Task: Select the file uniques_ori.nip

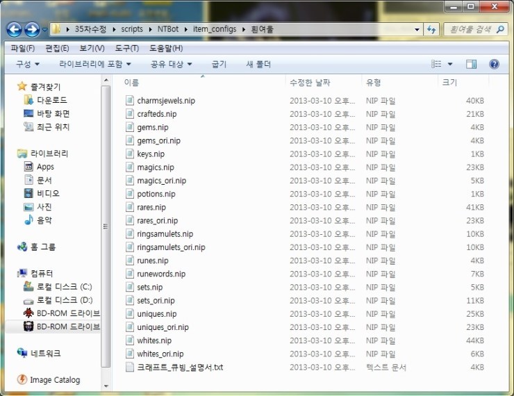Action: [163, 327]
